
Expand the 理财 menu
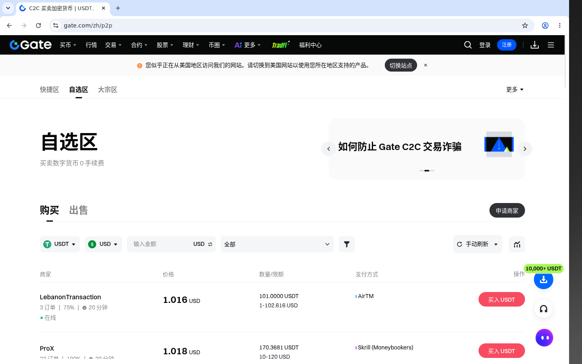click(191, 45)
